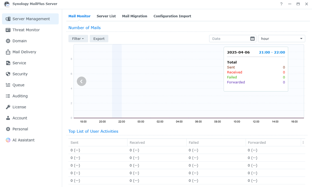Open the hour interval dropdown
Screen dimensions: 312x187
tap(281, 38)
